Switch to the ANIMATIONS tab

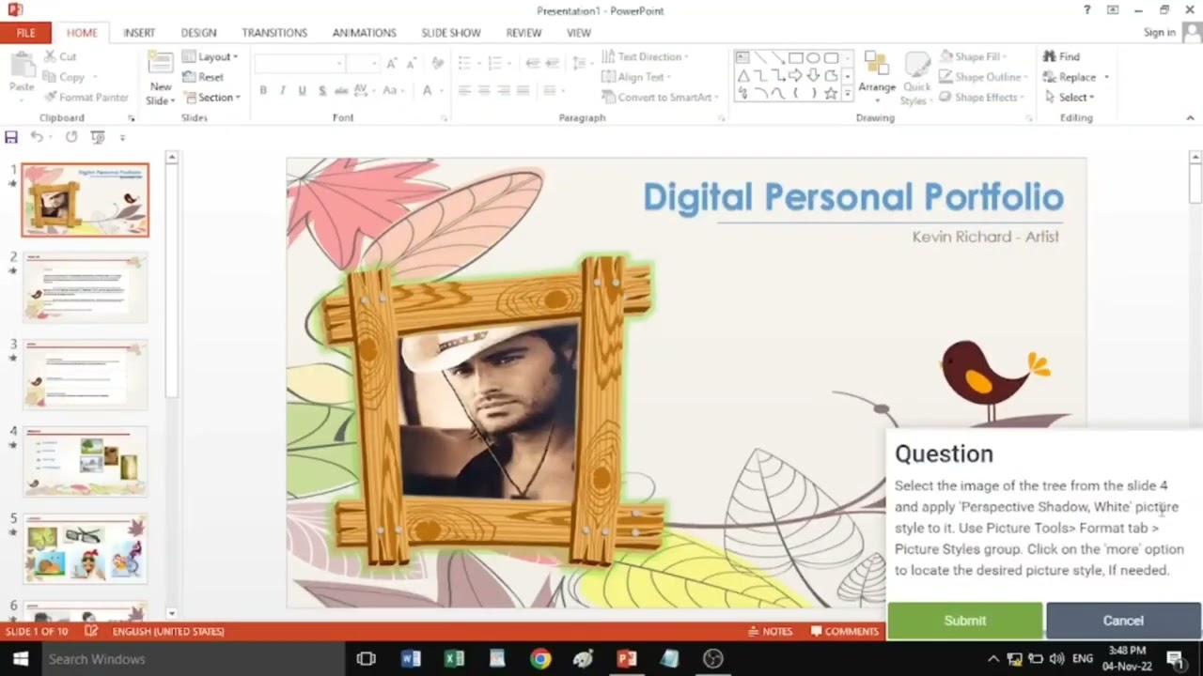coord(364,32)
